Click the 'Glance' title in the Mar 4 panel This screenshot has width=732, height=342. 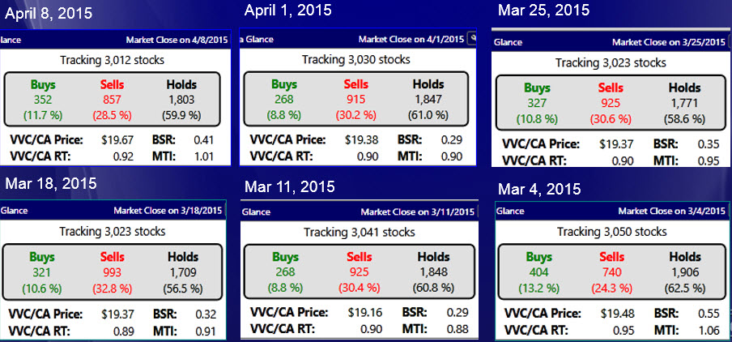pyautogui.click(x=509, y=212)
